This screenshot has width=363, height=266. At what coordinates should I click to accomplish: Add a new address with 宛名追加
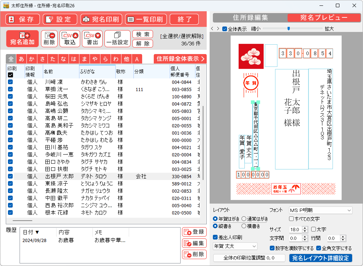coord(22,38)
